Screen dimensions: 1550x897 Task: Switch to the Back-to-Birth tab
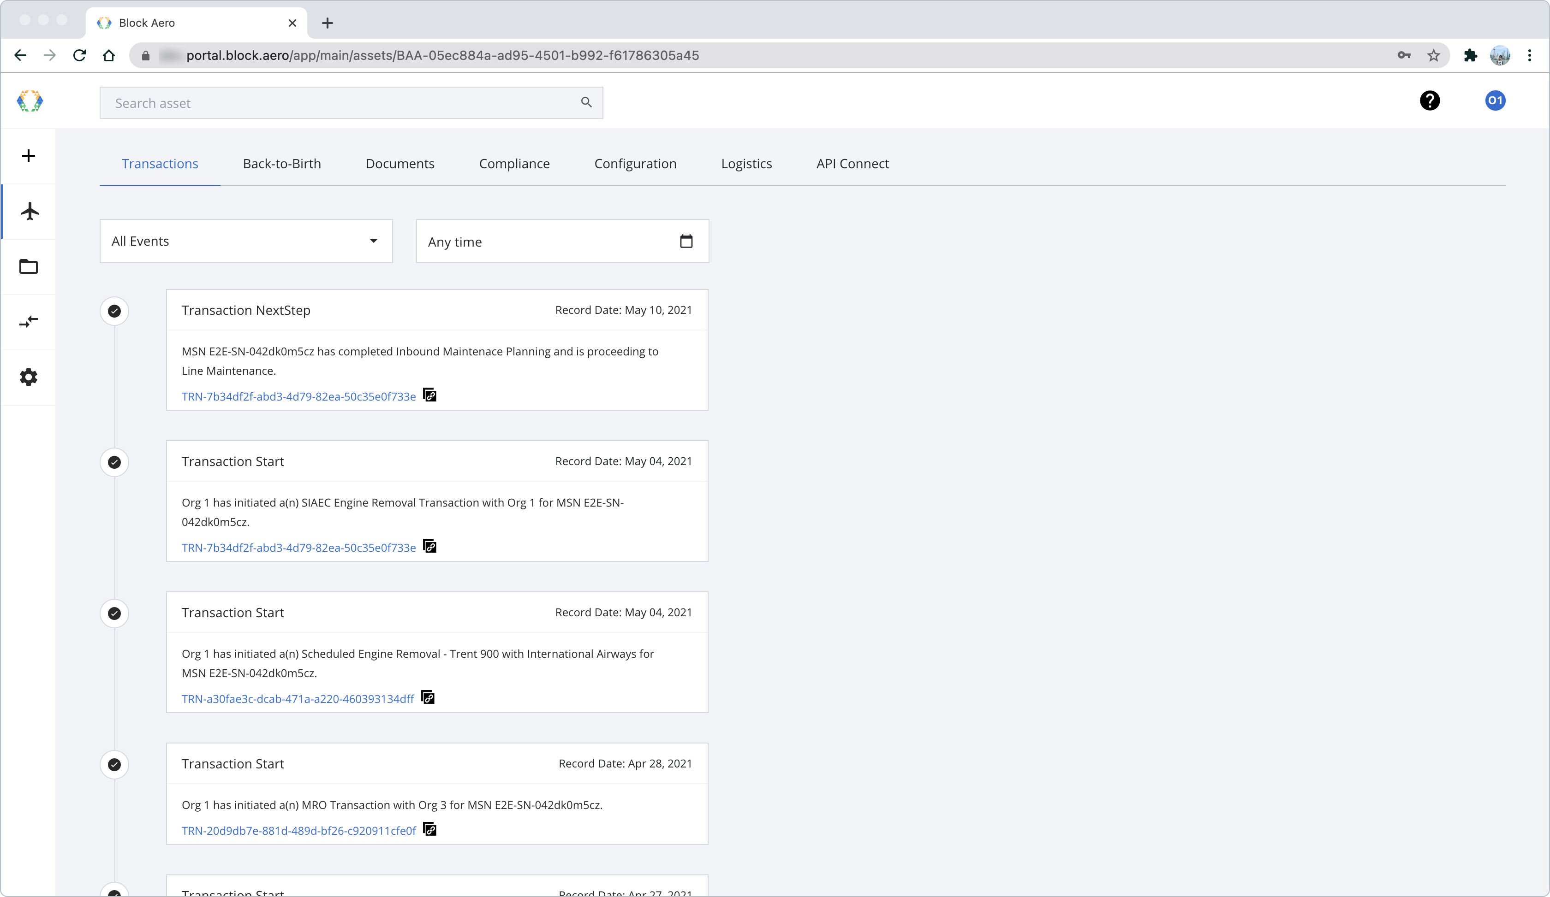coord(282,164)
